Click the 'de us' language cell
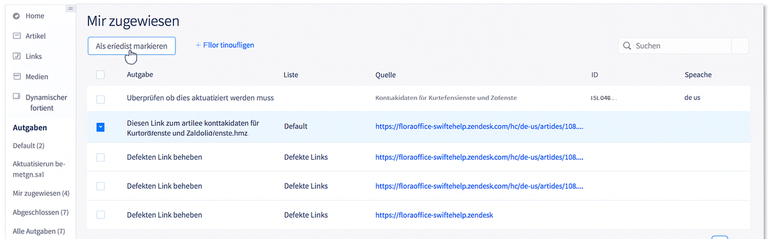Viewport: 768px width, 239px height. [692, 98]
